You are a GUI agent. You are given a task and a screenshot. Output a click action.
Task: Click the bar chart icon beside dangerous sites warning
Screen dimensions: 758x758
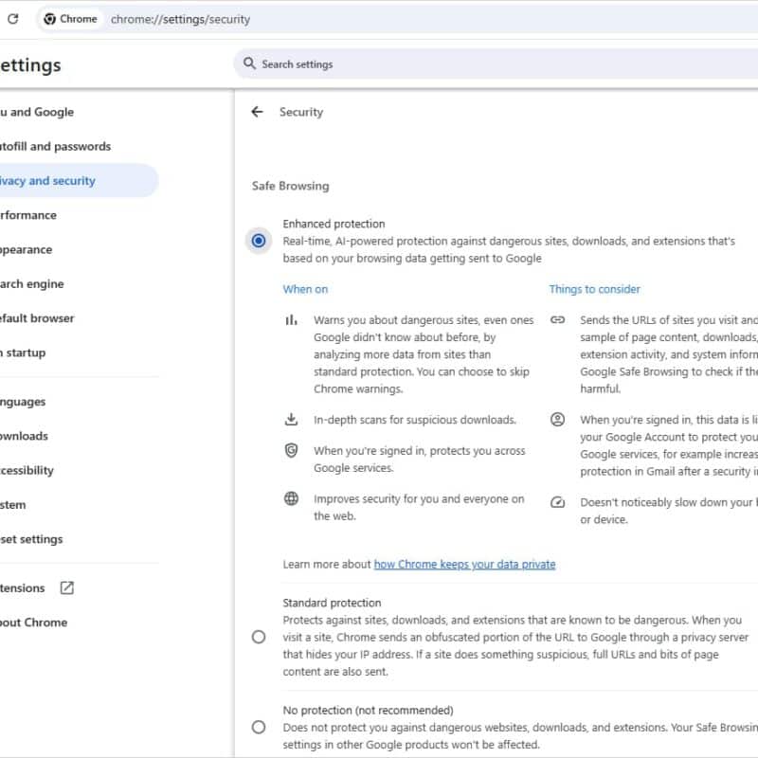coord(291,320)
